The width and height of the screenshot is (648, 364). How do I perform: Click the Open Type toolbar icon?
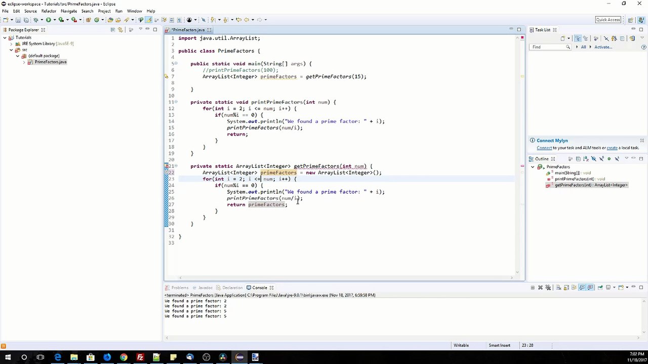(110, 20)
